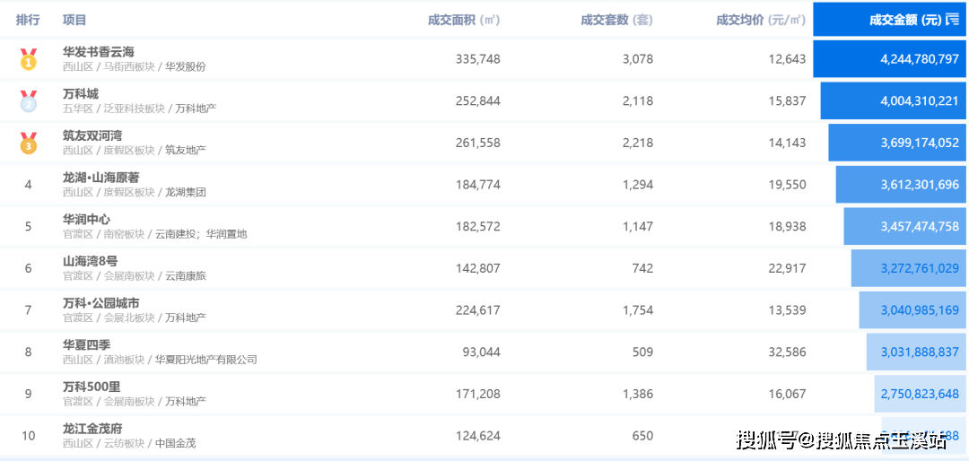The width and height of the screenshot is (969, 461).
Task: Sort by the 成交金额 (元) column header
Action: coord(889,20)
